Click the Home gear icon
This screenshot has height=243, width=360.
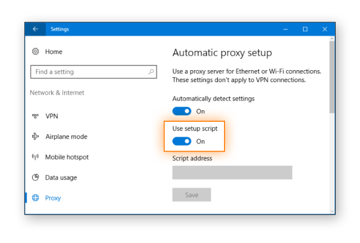click(36, 52)
